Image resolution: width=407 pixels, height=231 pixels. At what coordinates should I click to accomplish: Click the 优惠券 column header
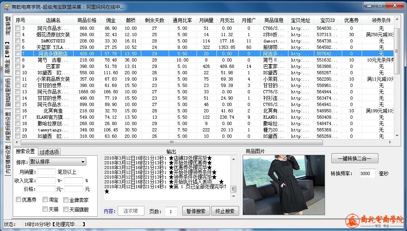351,20
